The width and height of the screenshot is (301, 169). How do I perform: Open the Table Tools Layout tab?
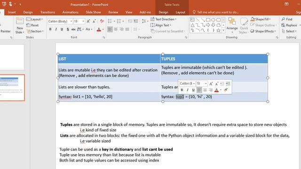181,12
